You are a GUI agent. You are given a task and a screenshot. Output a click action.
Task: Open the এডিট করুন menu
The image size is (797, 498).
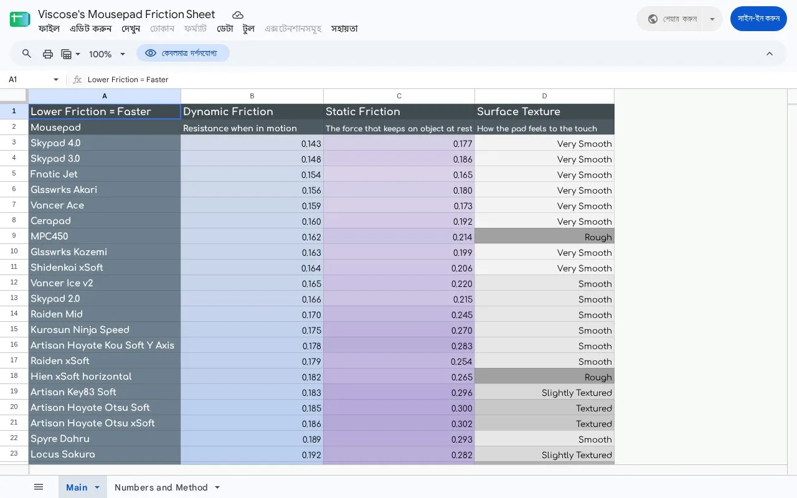[91, 29]
